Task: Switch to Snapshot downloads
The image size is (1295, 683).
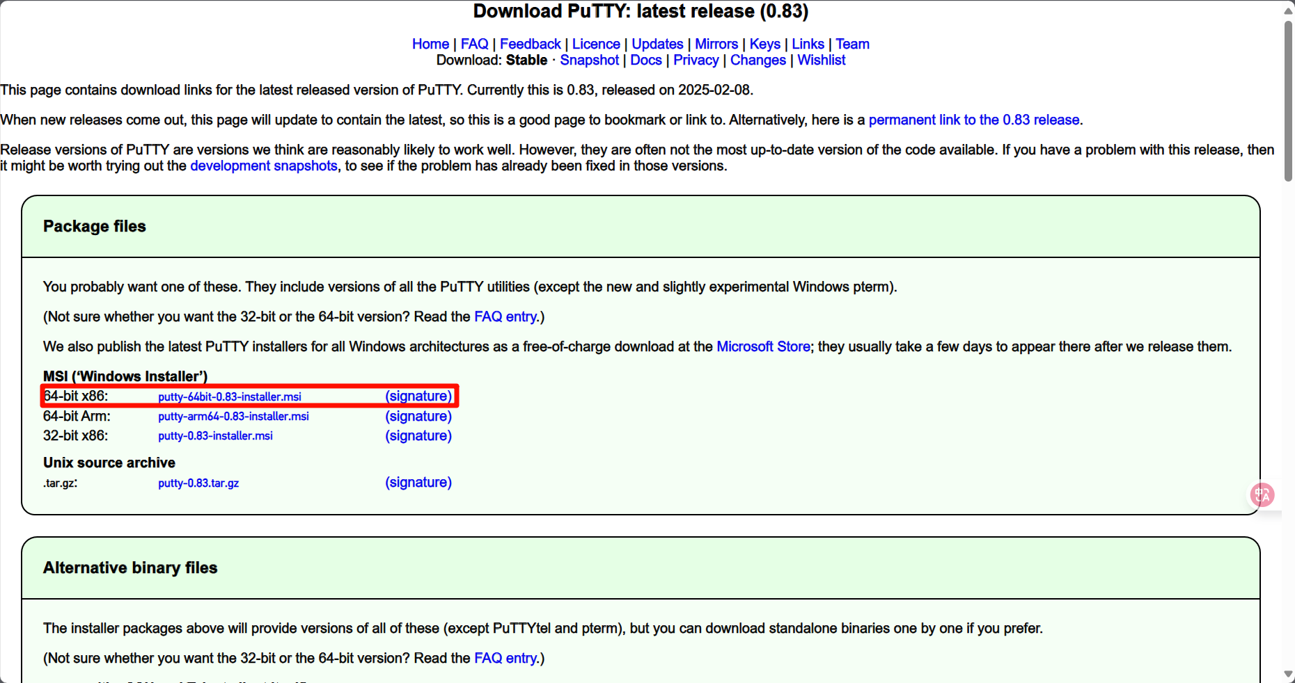Action: pos(589,60)
